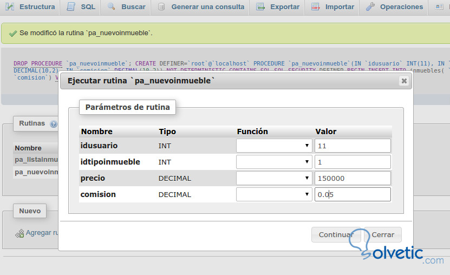Screen dimensions: 450x275
Task: Click the Operaciones wrench icon
Action: tap(370, 6)
